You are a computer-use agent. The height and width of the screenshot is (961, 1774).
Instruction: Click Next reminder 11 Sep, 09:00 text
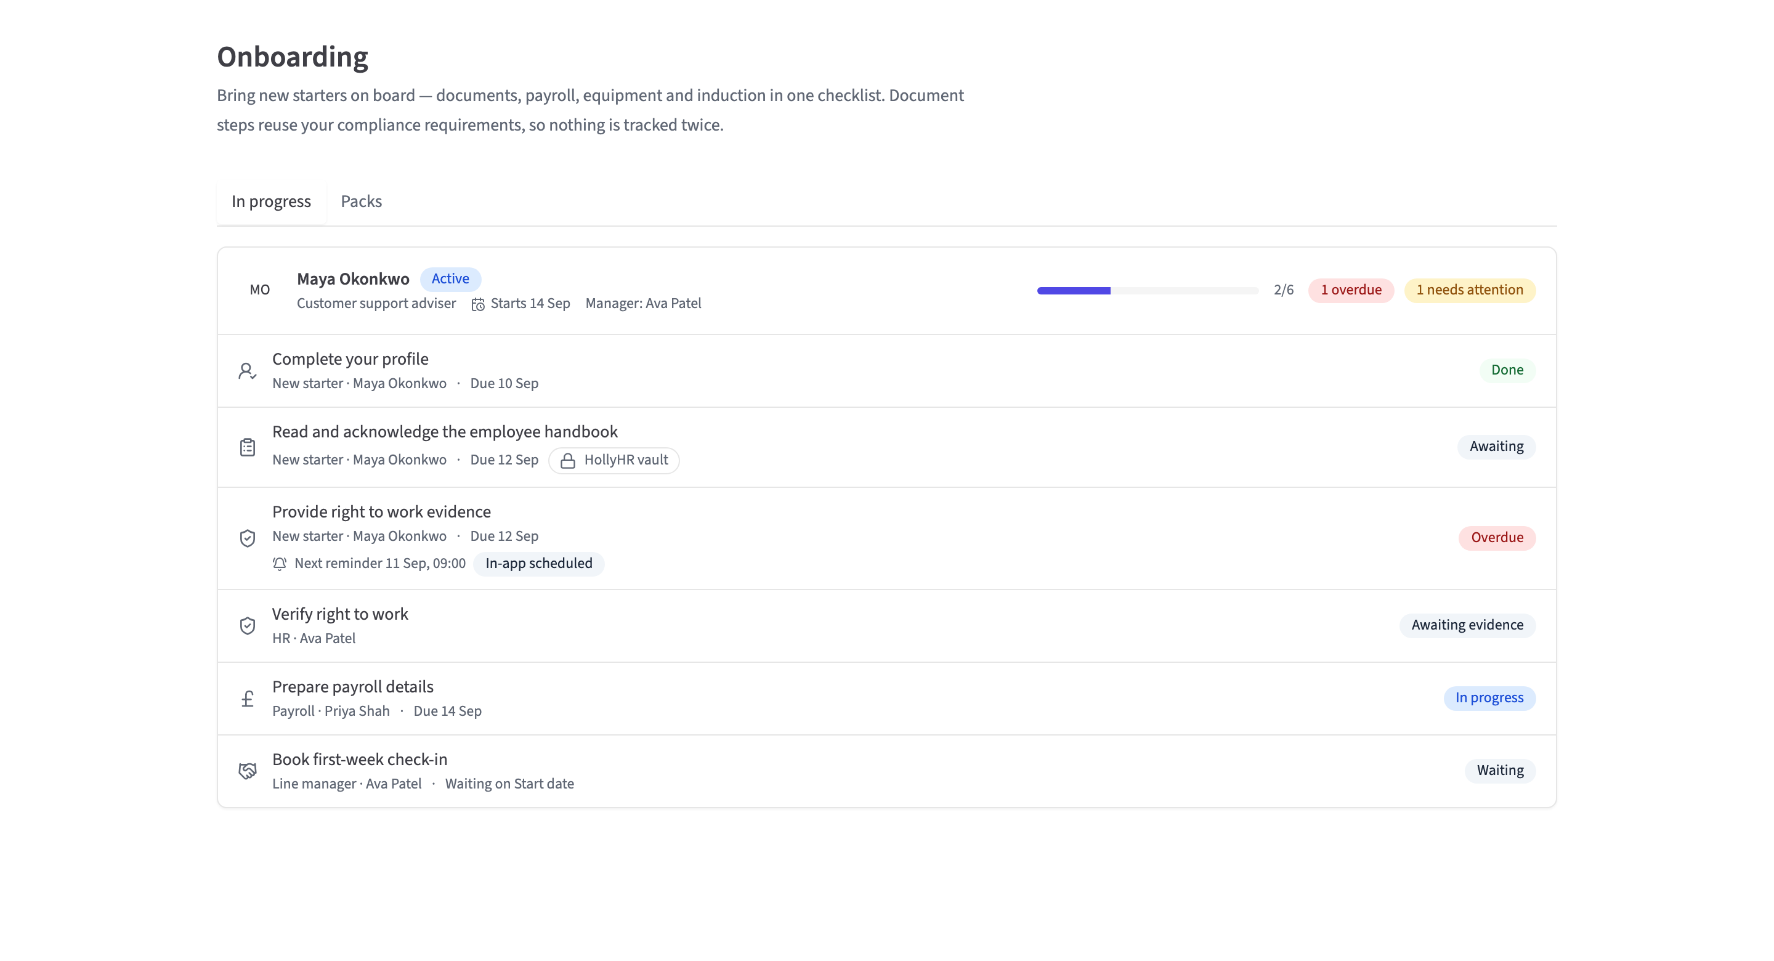380,564
